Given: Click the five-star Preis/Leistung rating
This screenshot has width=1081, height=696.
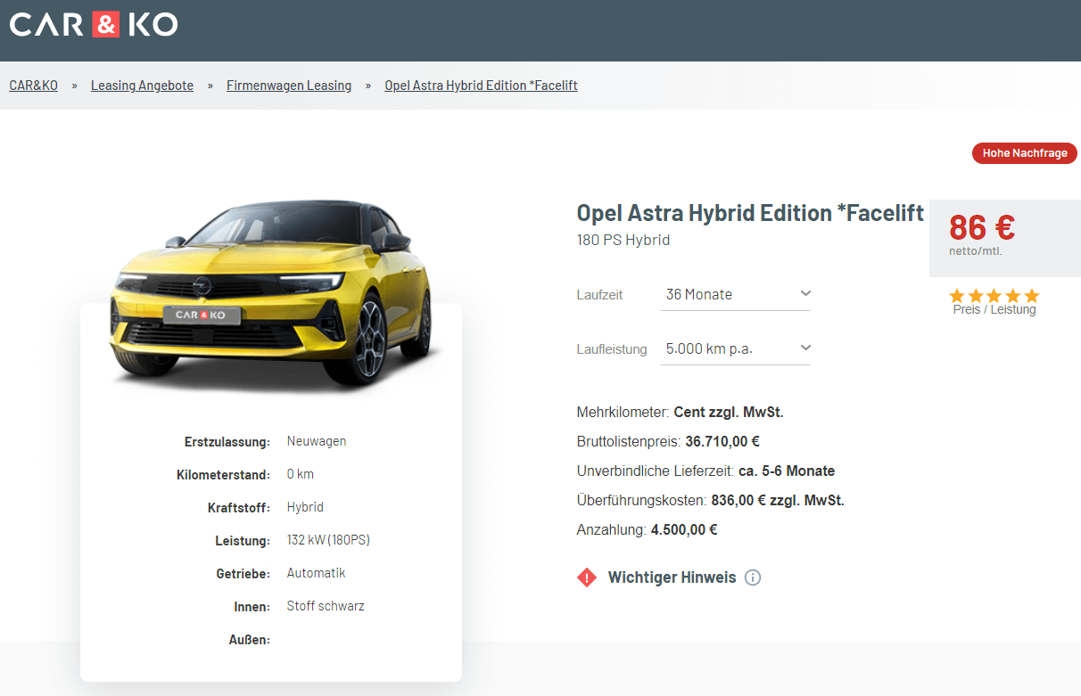Looking at the screenshot, I should [x=994, y=295].
